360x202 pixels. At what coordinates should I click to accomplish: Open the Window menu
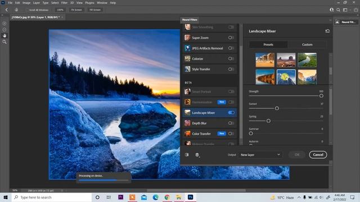click(x=102, y=3)
